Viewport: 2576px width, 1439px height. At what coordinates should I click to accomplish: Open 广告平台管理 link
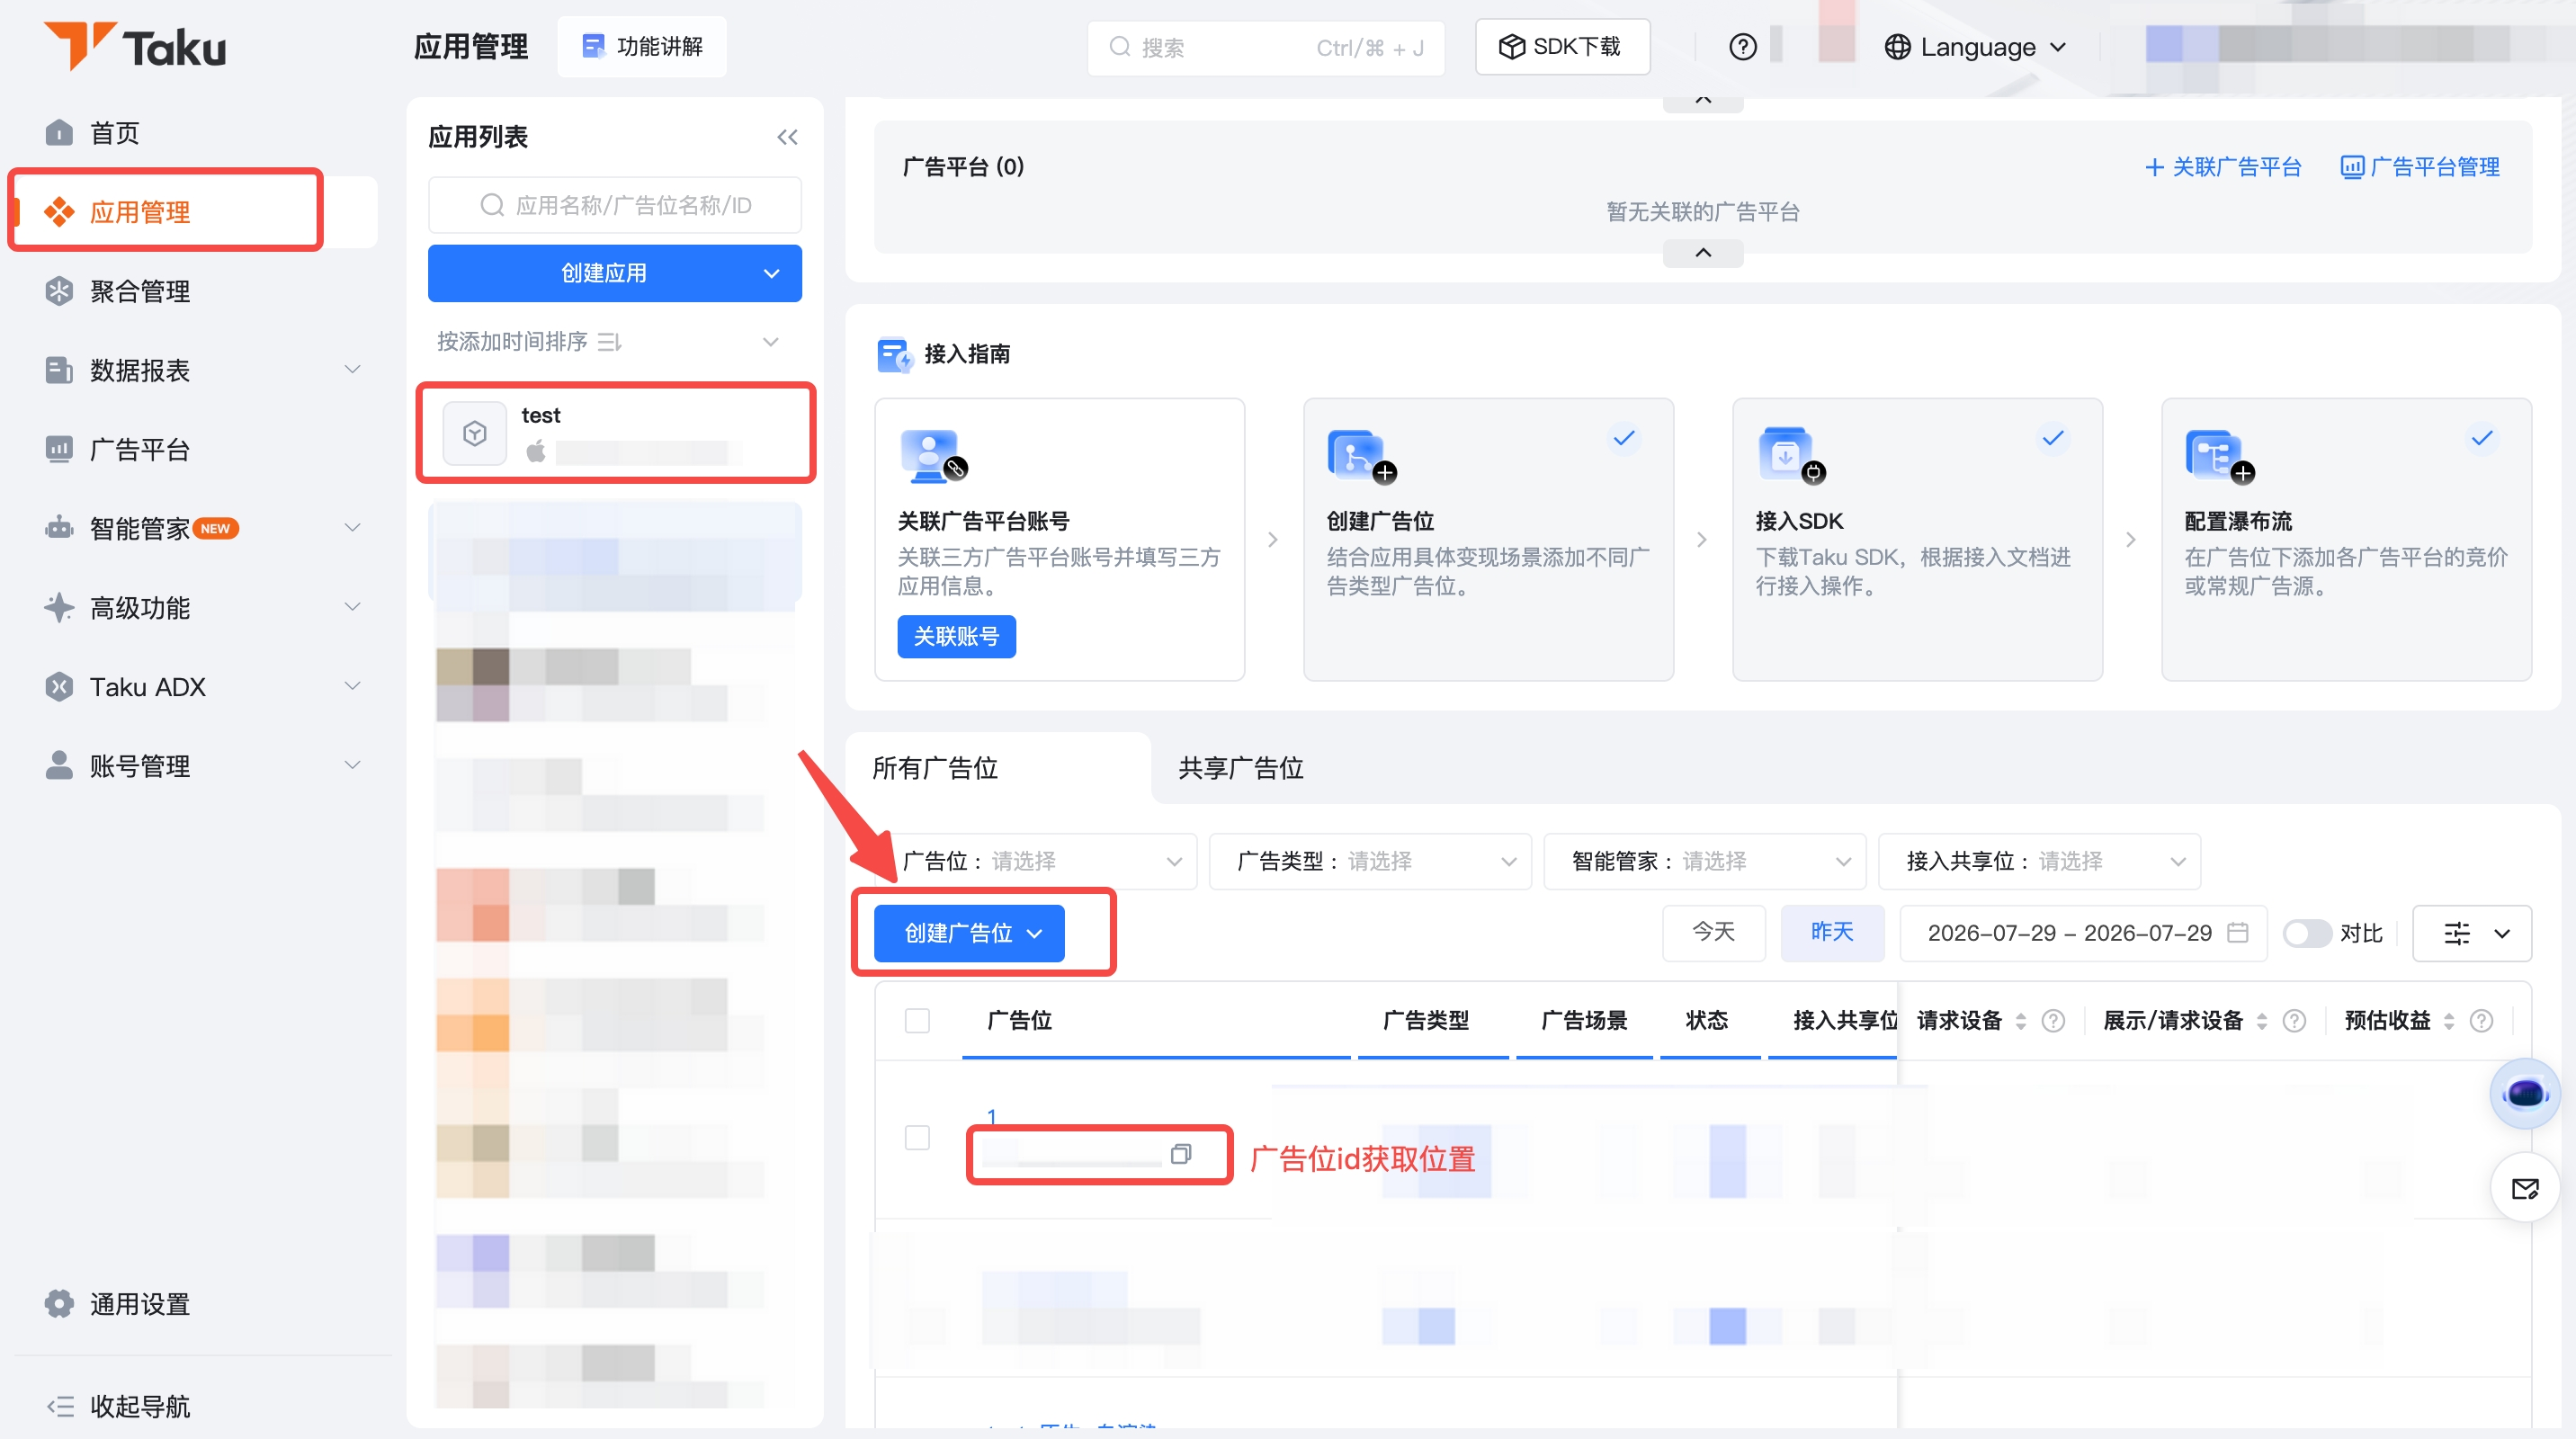[x=2420, y=167]
